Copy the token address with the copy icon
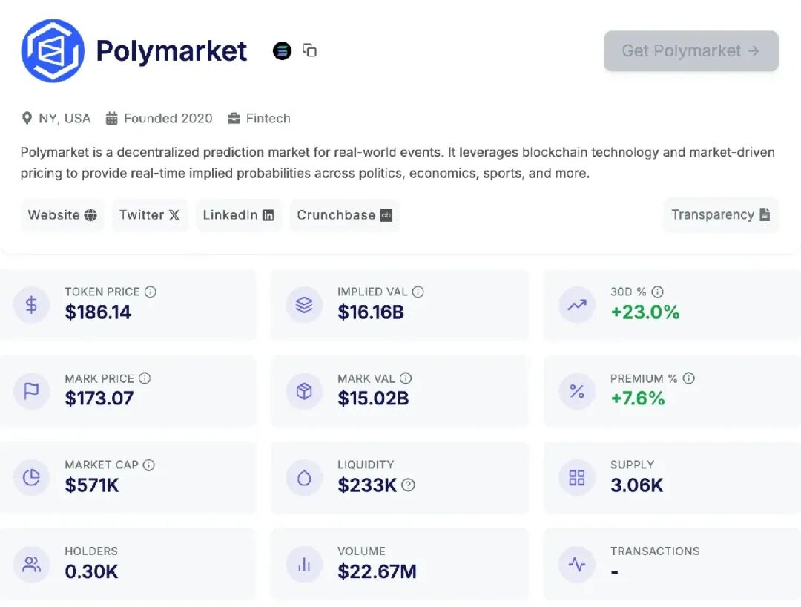Image resolution: width=801 pixels, height=607 pixels. pyautogui.click(x=310, y=50)
